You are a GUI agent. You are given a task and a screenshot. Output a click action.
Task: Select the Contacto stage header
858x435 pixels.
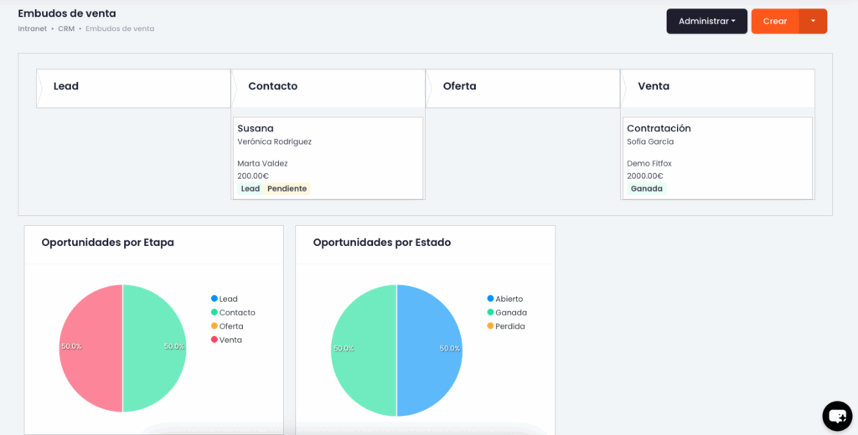point(328,88)
